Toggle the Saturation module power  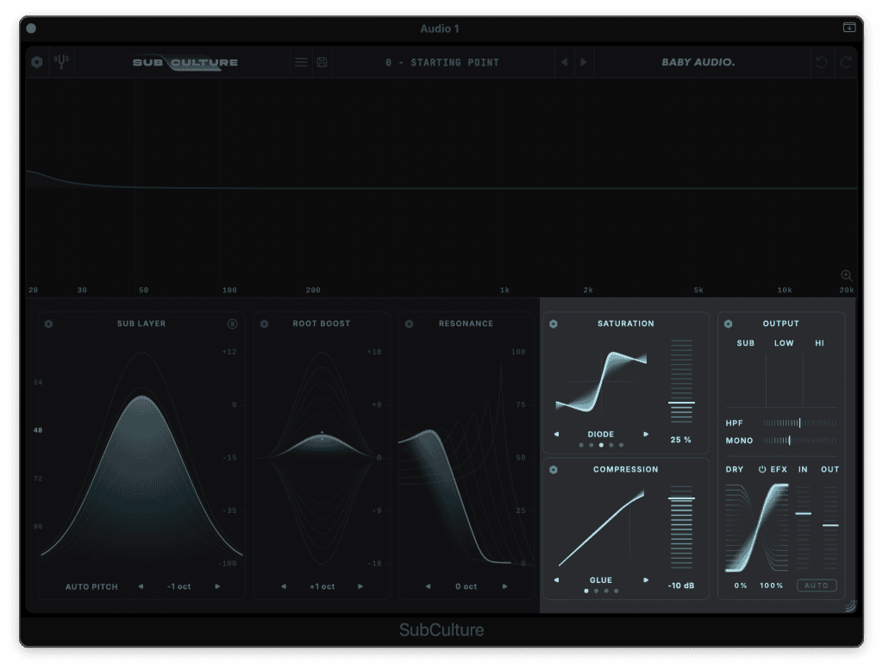click(x=554, y=323)
